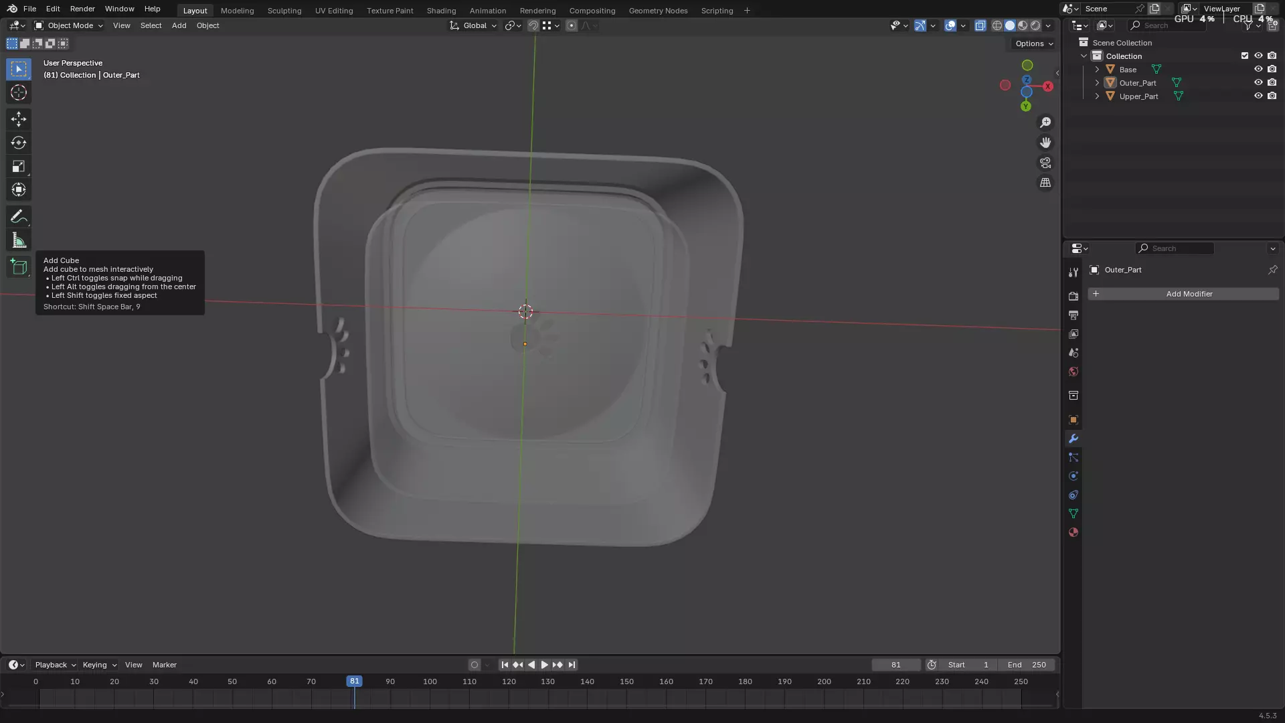Open the Global transform orientation dropdown
This screenshot has width=1285, height=723.
click(474, 25)
